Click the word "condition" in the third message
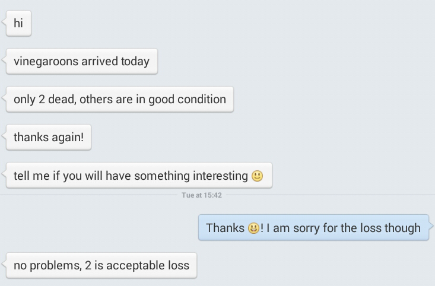Screen dimensions: 435x286 [x=202, y=99]
